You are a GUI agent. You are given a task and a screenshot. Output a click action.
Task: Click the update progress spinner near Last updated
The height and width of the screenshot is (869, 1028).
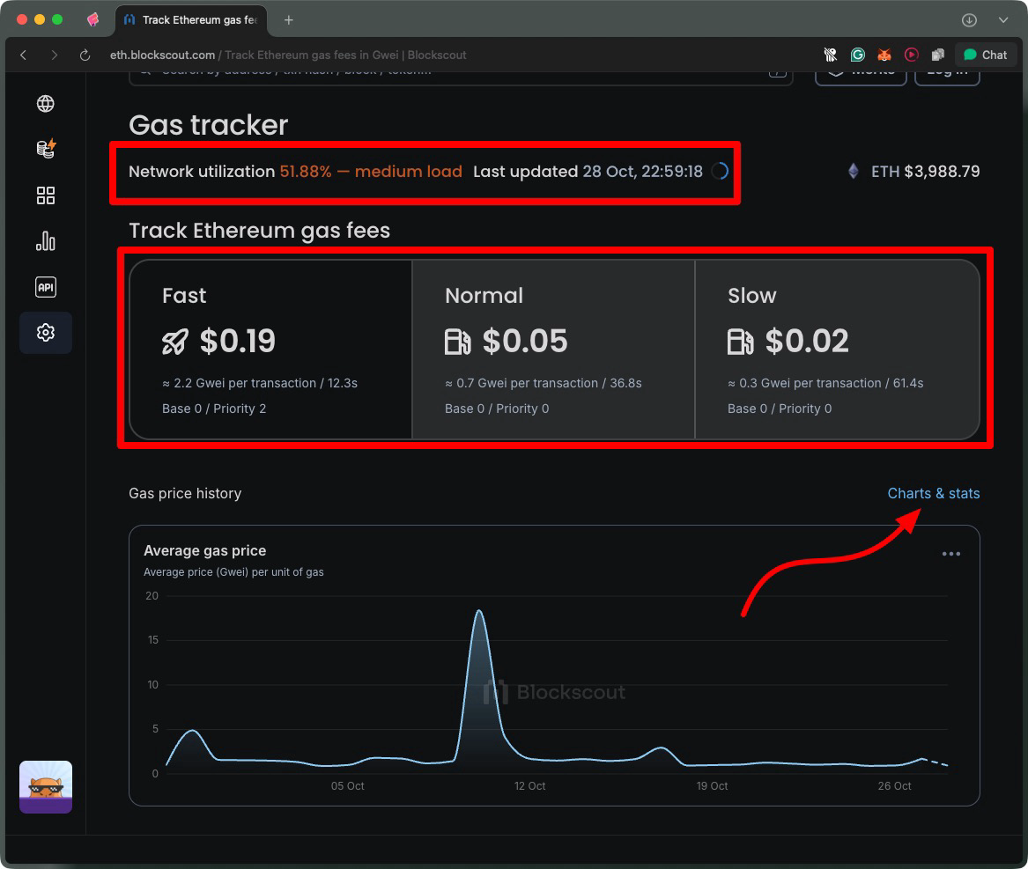coord(719,172)
